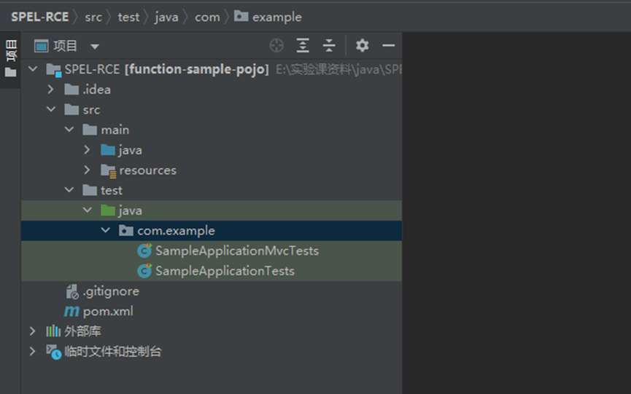Image resolution: width=631 pixels, height=394 pixels.
Task: Open the SampleApplicationTests class
Action: tap(225, 271)
